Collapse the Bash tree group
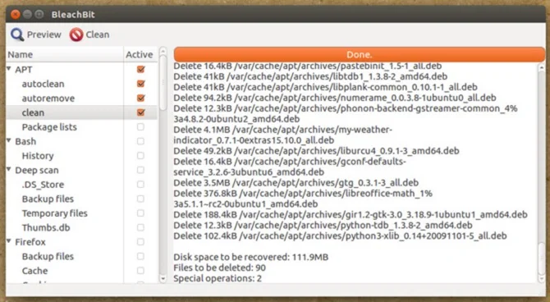550x302 pixels. (x=9, y=140)
